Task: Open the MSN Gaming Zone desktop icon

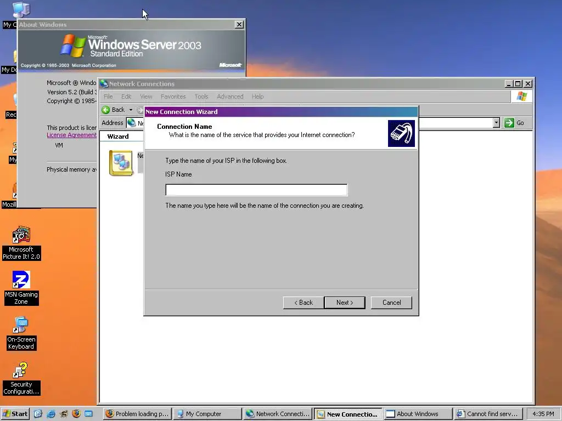Action: click(x=21, y=288)
